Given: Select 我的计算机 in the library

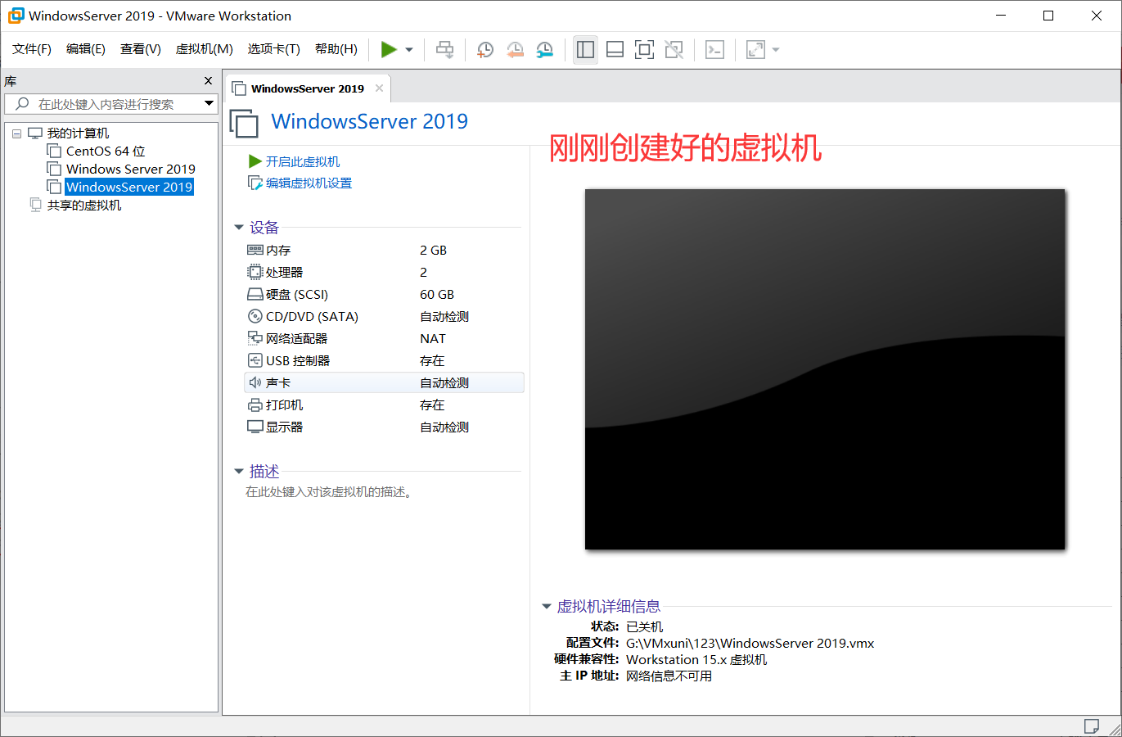Looking at the screenshot, I should point(78,133).
